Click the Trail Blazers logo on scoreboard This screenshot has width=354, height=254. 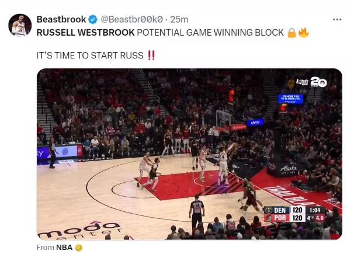(x=268, y=218)
